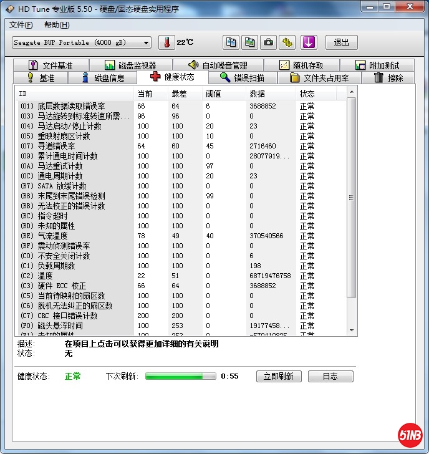Click the copy screenshot to clipboard icon
The height and width of the screenshot is (454, 429).
[x=250, y=42]
